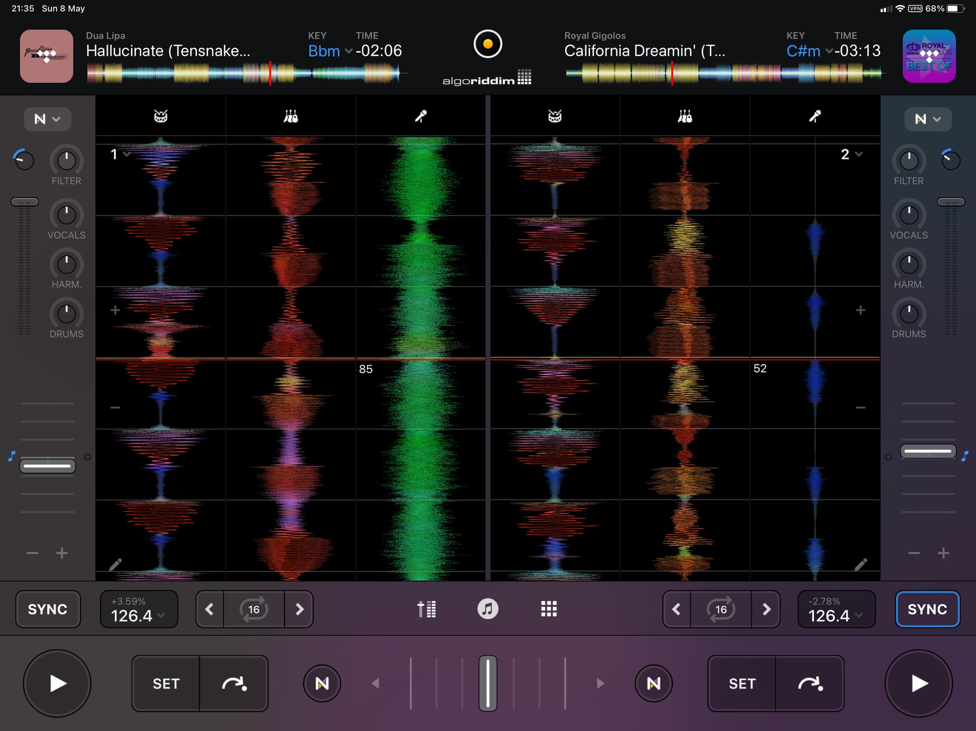This screenshot has width=976, height=731.
Task: Tap the pencil edit icon on the left waveform
Action: [116, 565]
